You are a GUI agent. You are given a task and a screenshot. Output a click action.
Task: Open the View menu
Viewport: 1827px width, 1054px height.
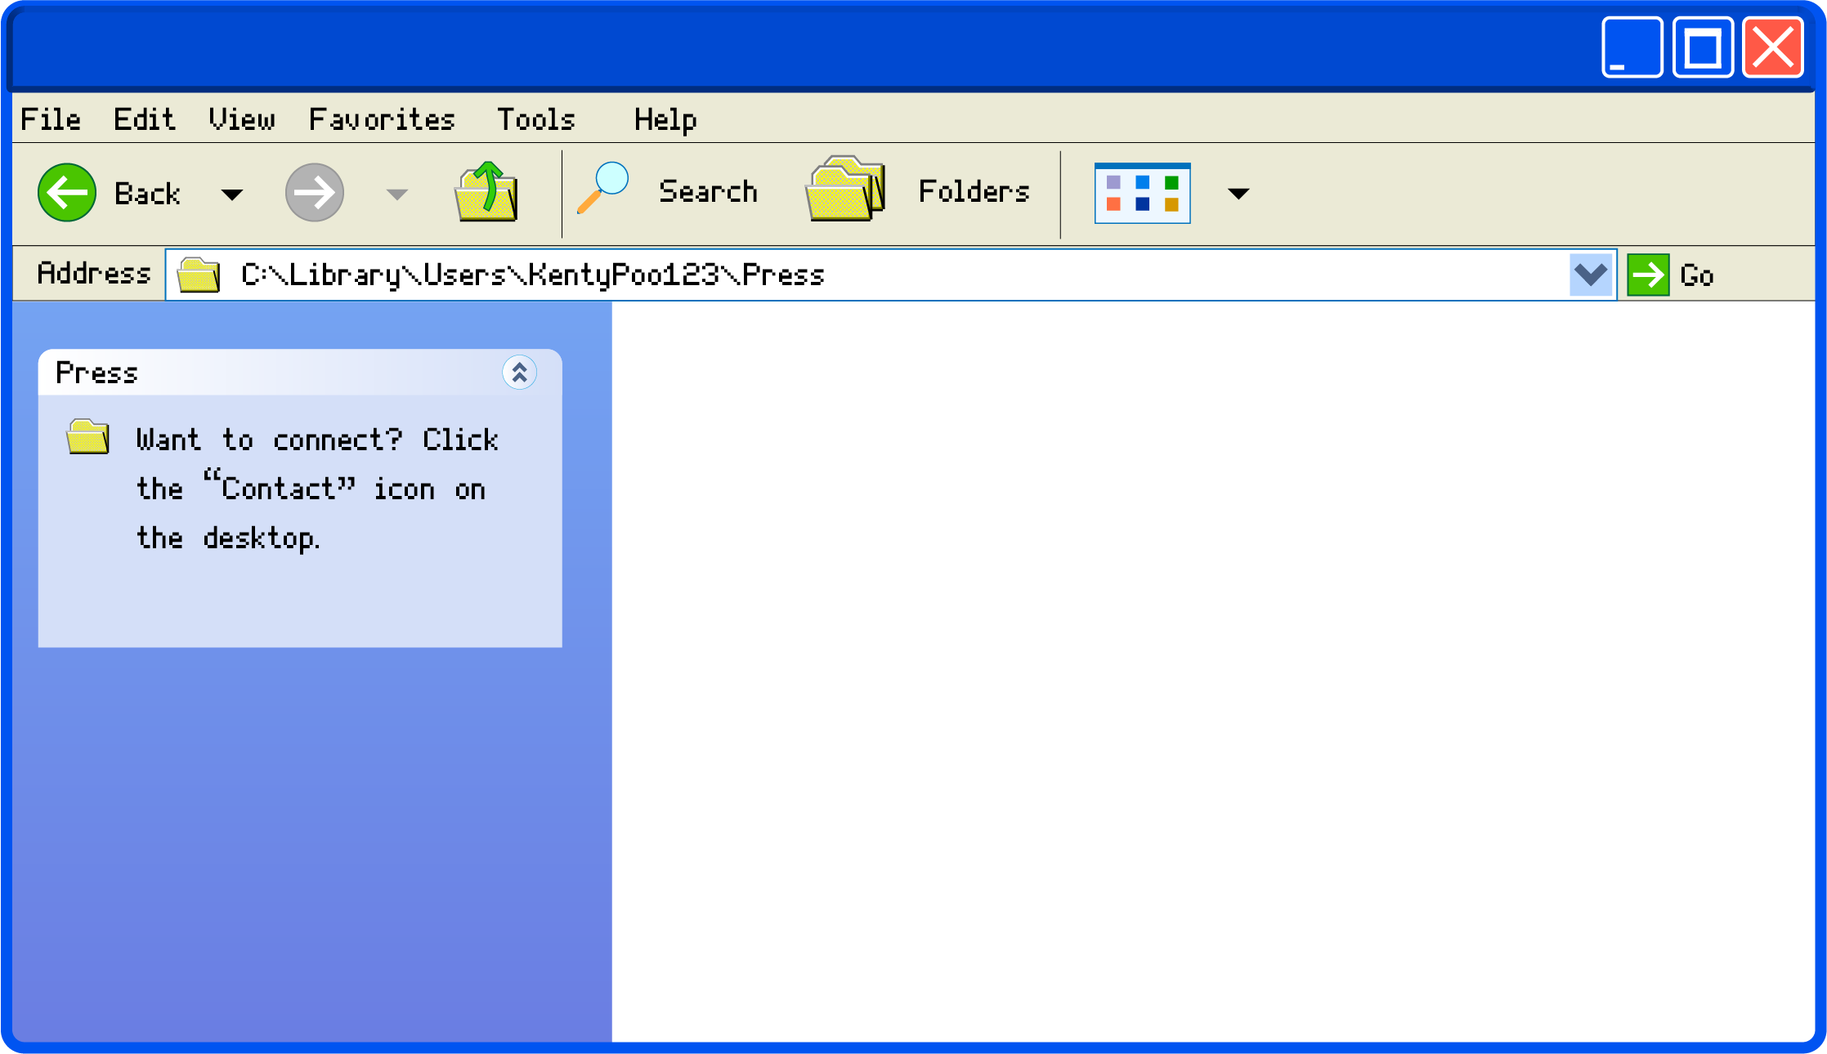(x=242, y=119)
